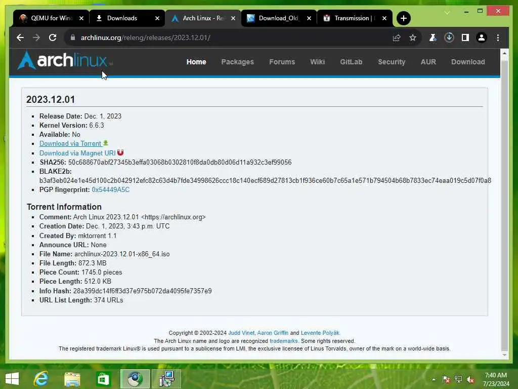Click the network tray icon
Image resolution: width=518 pixels, height=389 pixels.
[458, 380]
